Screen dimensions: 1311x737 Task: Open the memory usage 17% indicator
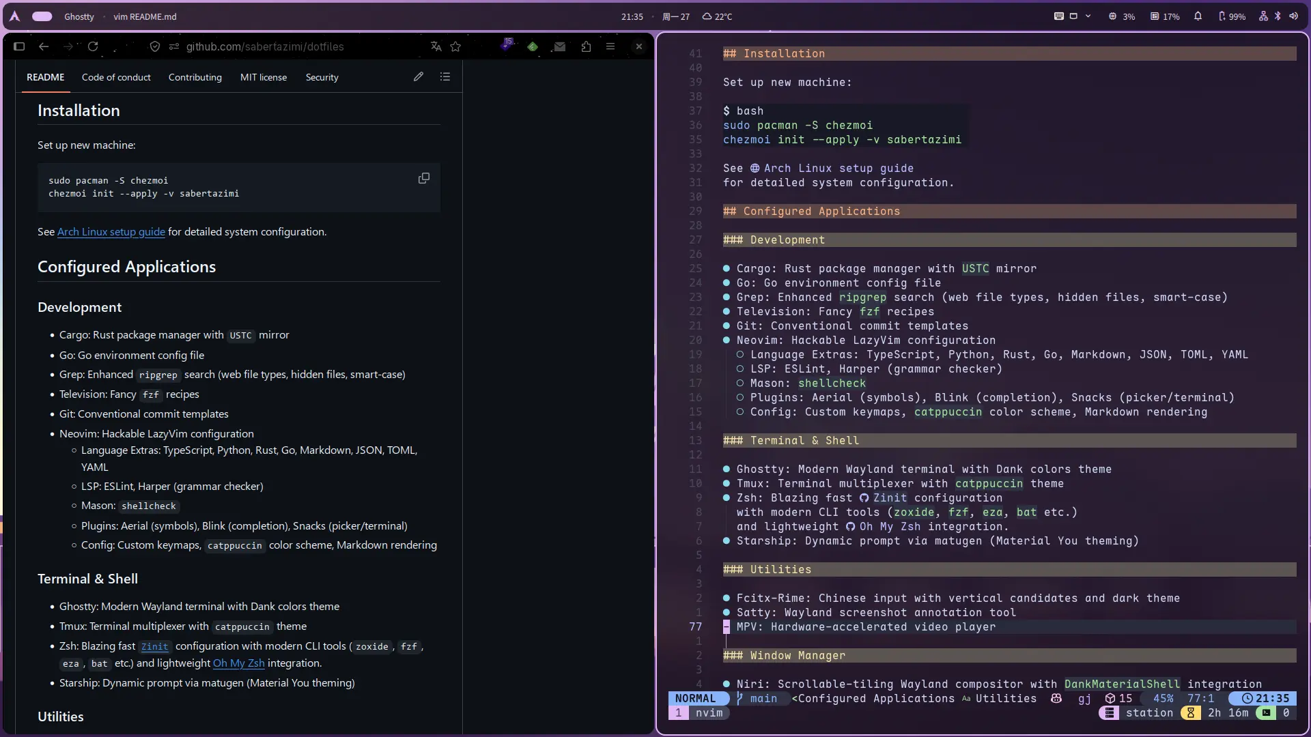(x=1165, y=16)
